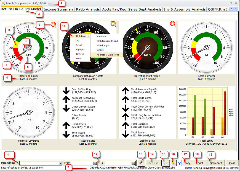
Task: Click the down arrow icon beside Cash & Checking
Action: 66,91
